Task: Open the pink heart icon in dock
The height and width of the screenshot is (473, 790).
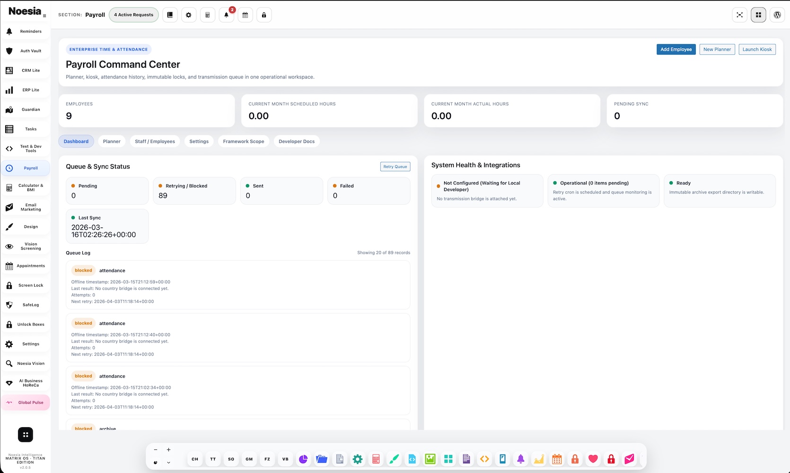Action: 593,459
